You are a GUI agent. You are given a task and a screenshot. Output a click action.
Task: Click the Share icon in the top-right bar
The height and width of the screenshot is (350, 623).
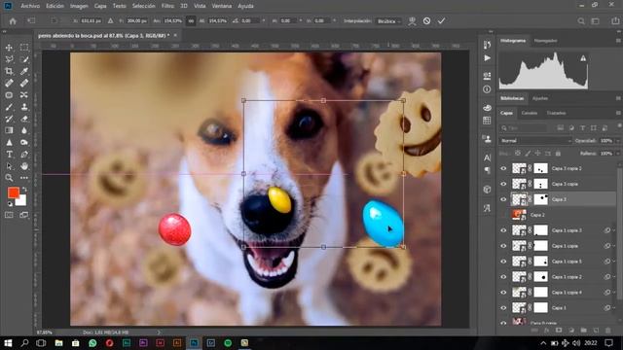pyautogui.click(x=615, y=21)
